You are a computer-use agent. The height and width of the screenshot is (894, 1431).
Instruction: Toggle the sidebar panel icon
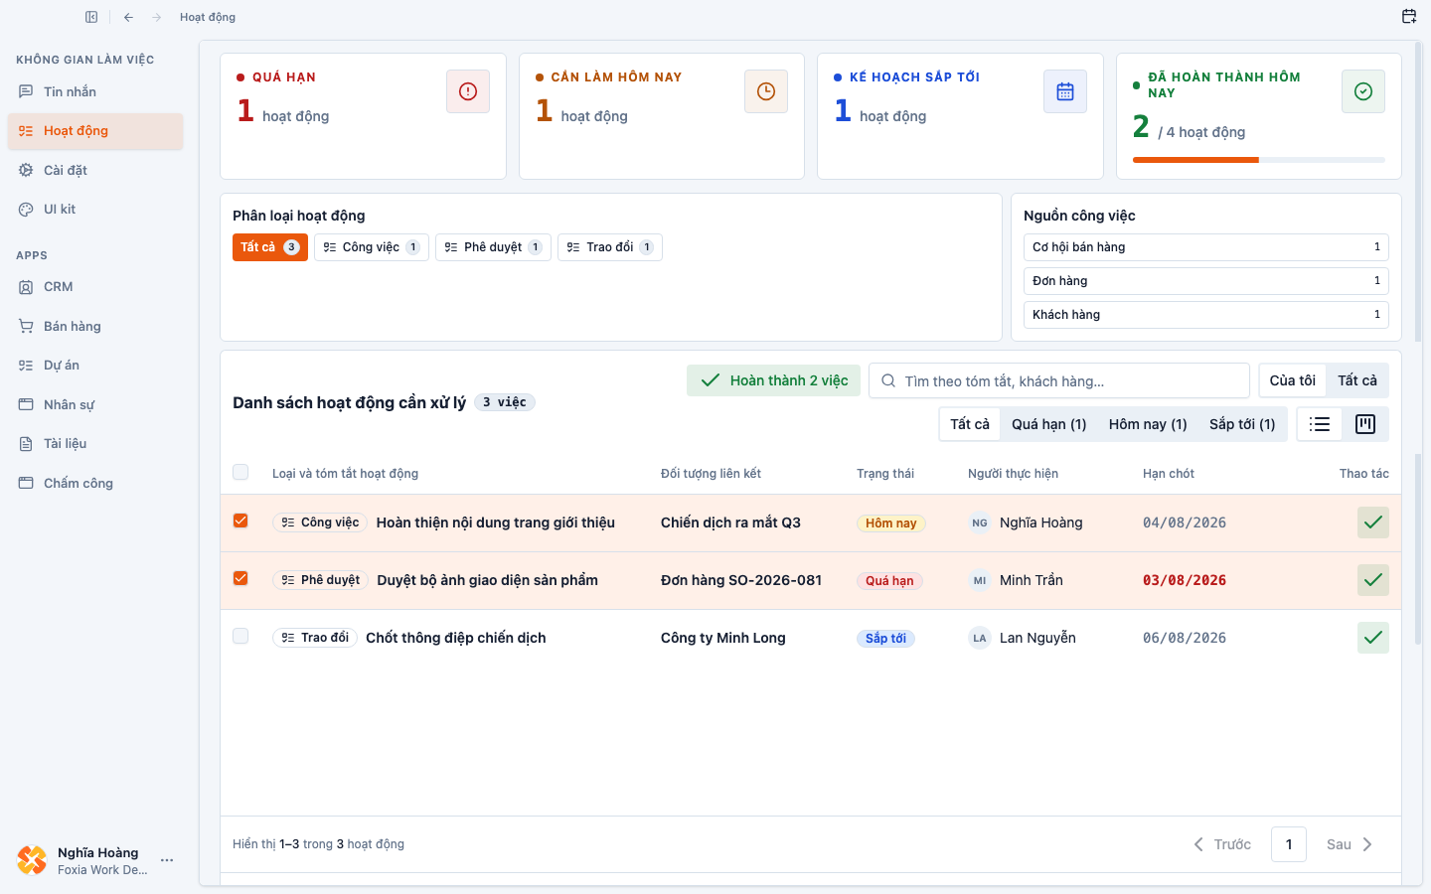(91, 17)
